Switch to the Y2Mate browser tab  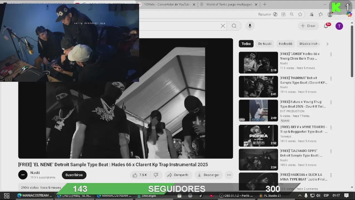click(x=167, y=4)
